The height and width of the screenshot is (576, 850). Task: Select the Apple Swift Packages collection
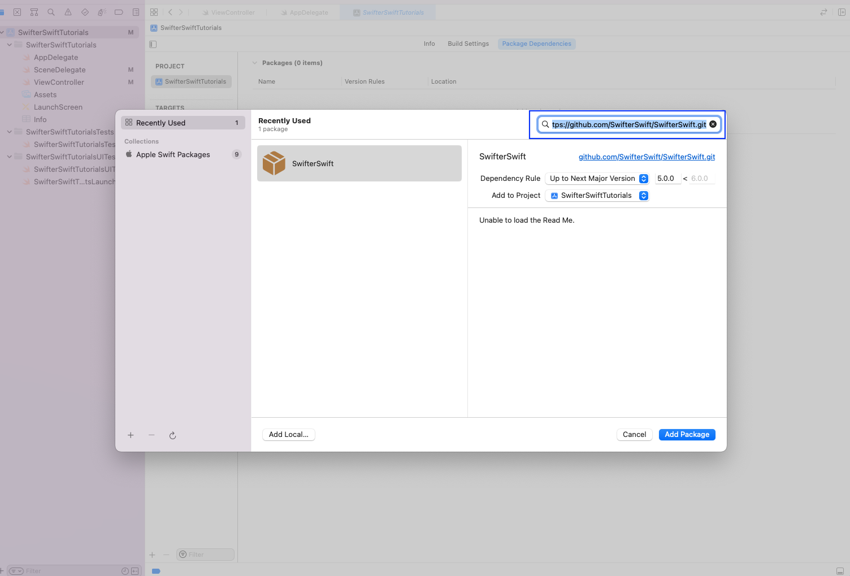point(183,155)
